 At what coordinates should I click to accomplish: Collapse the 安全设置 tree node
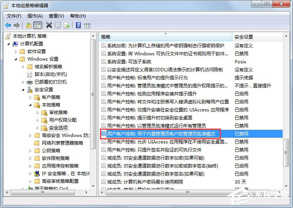click(23, 90)
